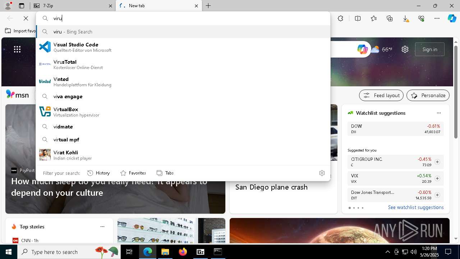This screenshot has width=460, height=259.
Task: Filter search by Tabs
Action: tap(165, 173)
